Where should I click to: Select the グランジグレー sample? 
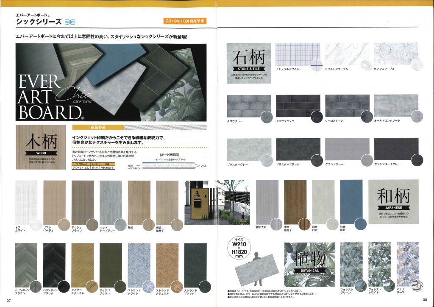tap(347, 150)
